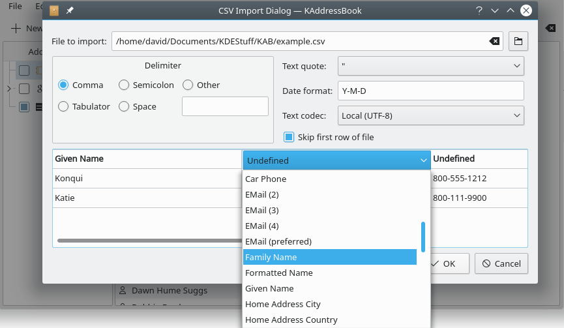The width and height of the screenshot is (564, 328).
Task: Expand the tree arrow in address book list
Action: [x=9, y=89]
